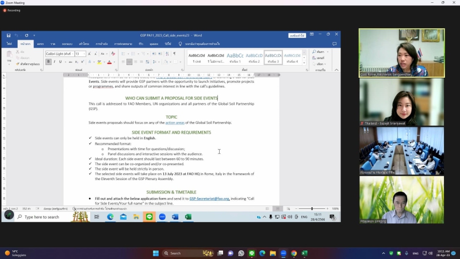
Task: Expand the Styles gallery More arrow
Action: [304, 63]
